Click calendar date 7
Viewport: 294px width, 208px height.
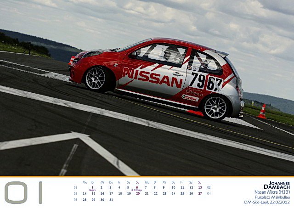point(146,187)
